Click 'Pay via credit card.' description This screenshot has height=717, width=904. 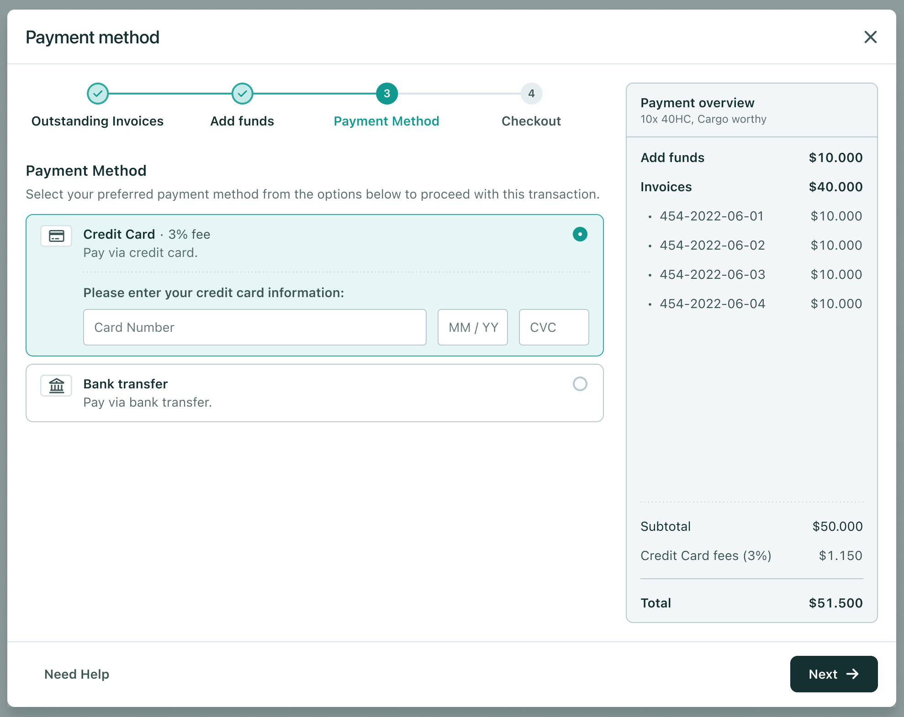pyautogui.click(x=141, y=252)
